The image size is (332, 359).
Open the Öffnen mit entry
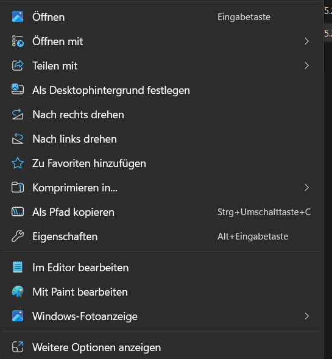click(162, 41)
